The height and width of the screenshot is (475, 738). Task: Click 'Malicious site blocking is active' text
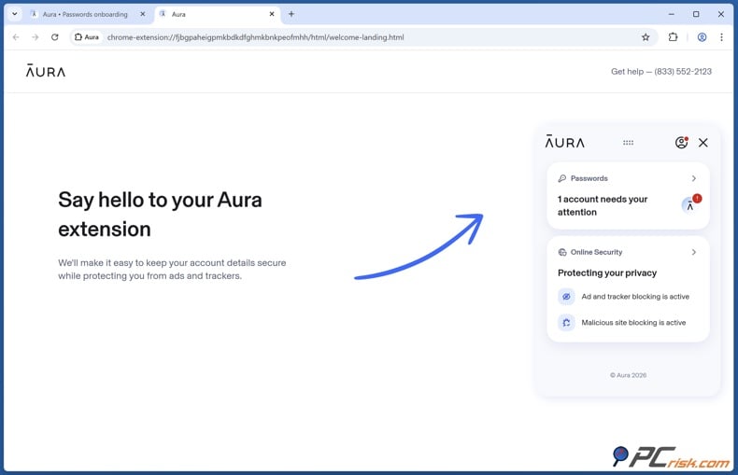tap(633, 323)
